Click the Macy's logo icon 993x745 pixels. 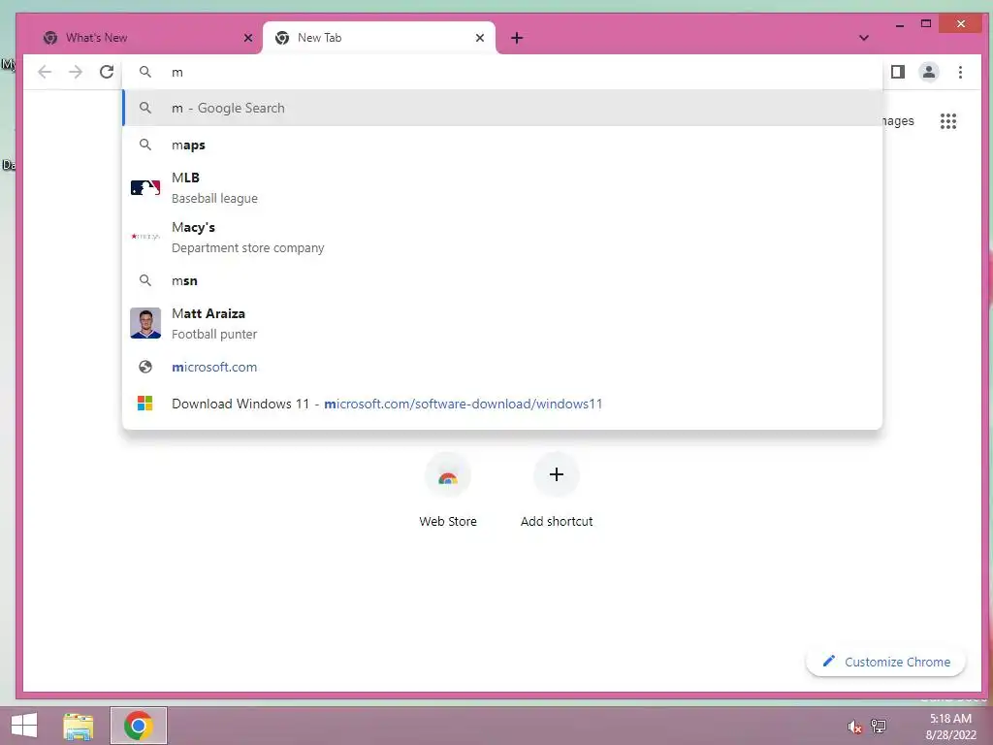coord(145,237)
